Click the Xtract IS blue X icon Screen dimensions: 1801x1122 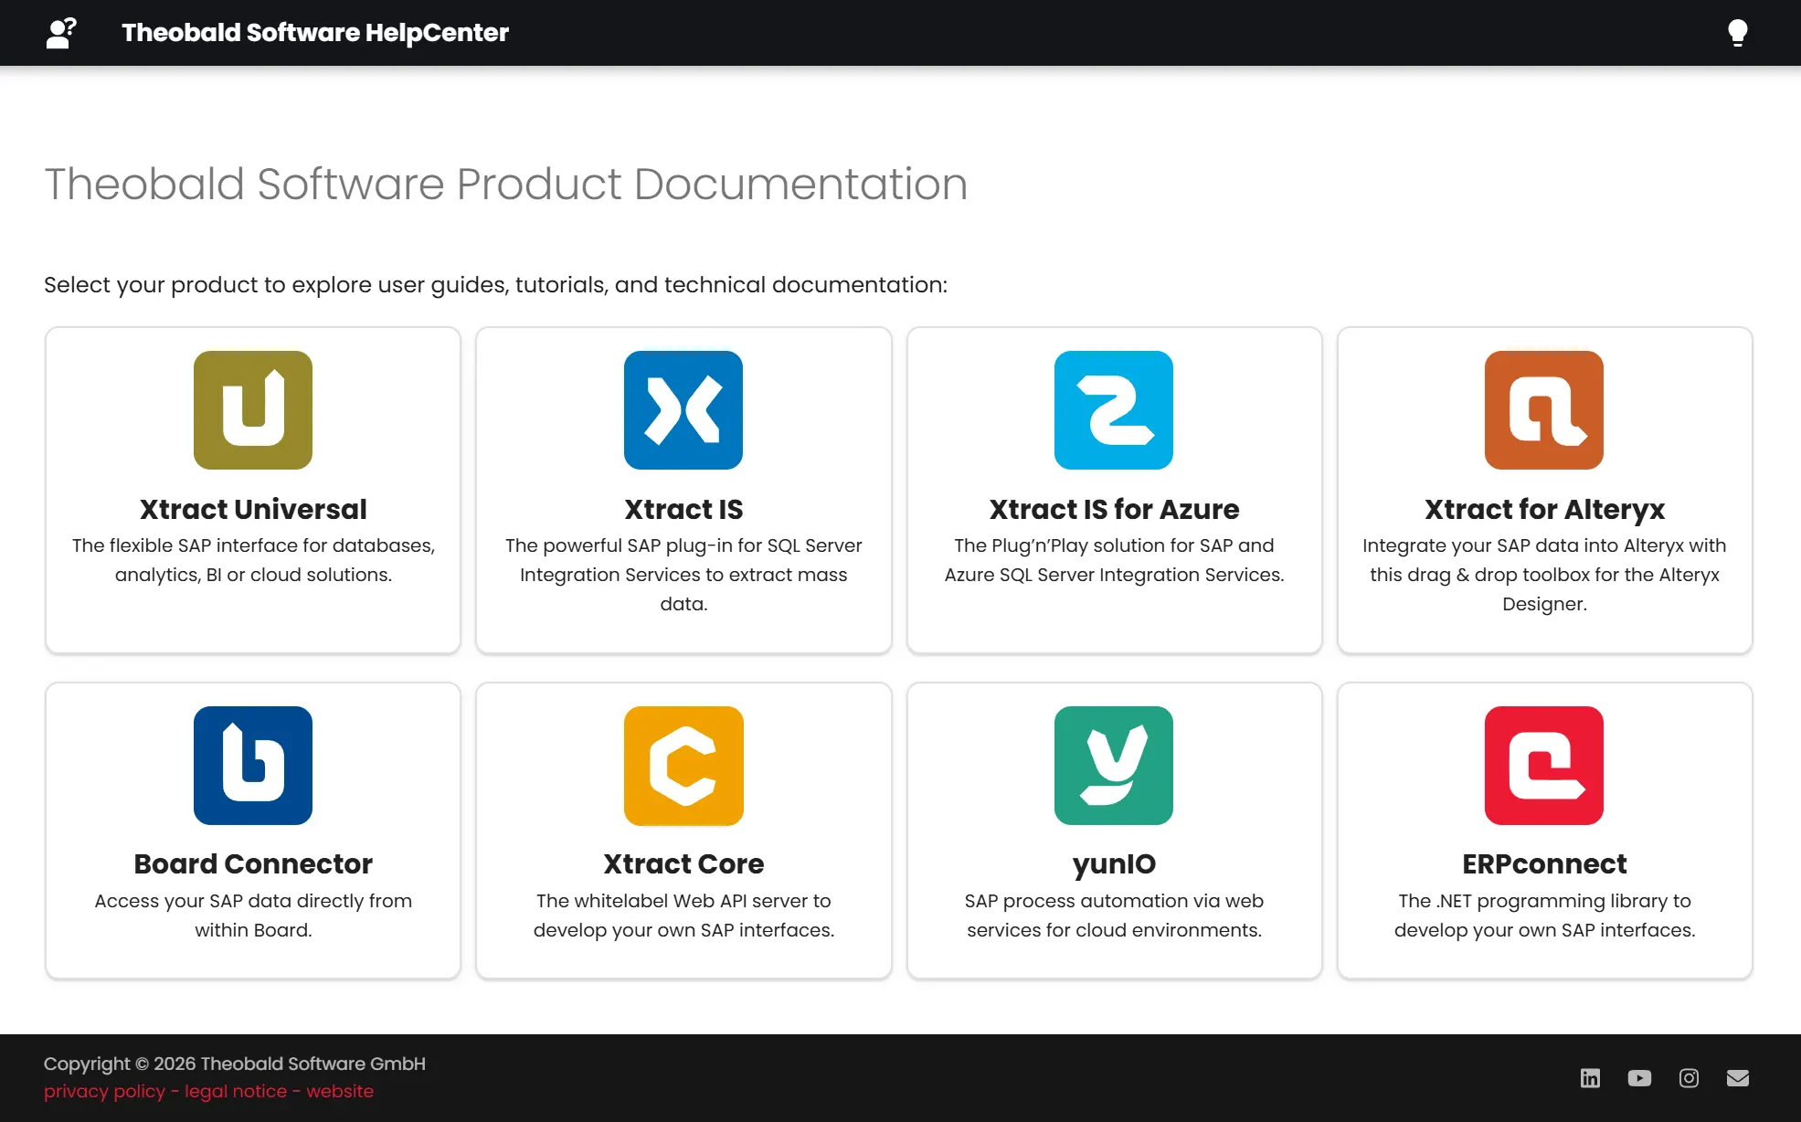point(683,410)
